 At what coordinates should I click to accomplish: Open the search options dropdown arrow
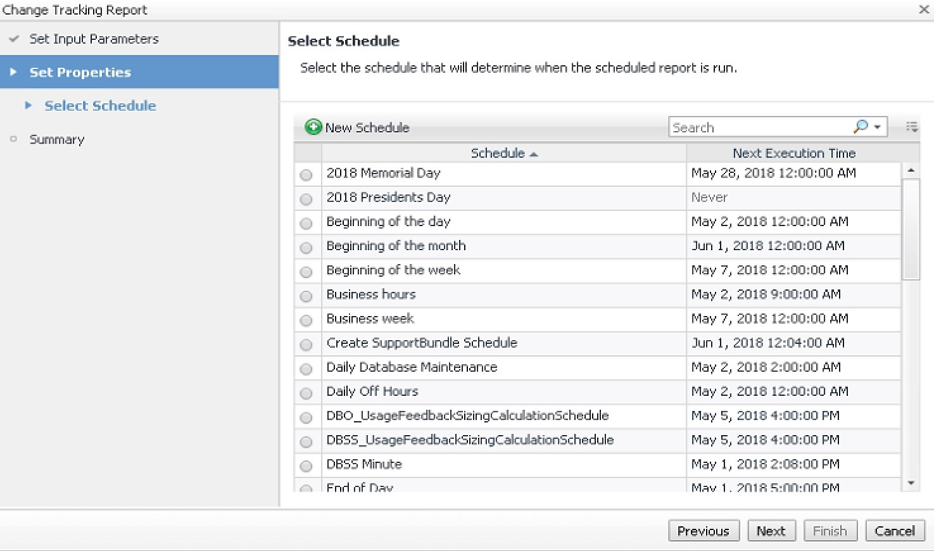click(x=878, y=127)
